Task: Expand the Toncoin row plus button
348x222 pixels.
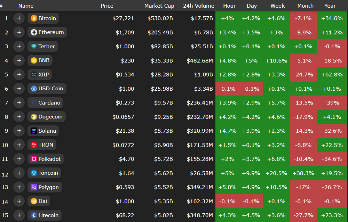Action: pyautogui.click(x=19, y=173)
